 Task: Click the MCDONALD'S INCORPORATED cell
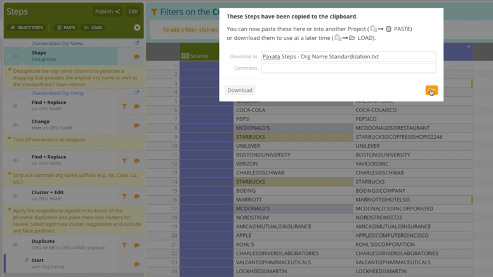tap(413, 209)
